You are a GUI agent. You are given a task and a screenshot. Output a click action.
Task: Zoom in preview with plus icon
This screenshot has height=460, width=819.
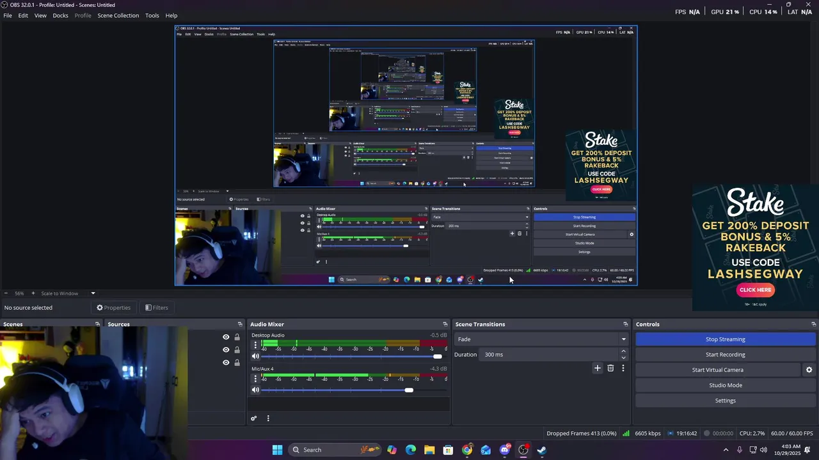33,293
